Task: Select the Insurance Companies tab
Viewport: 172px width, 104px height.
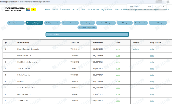Action: tap(70, 23)
